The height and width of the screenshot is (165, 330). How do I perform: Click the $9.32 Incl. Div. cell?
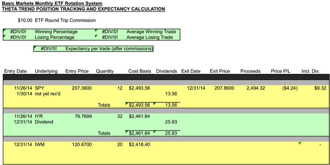point(320,88)
